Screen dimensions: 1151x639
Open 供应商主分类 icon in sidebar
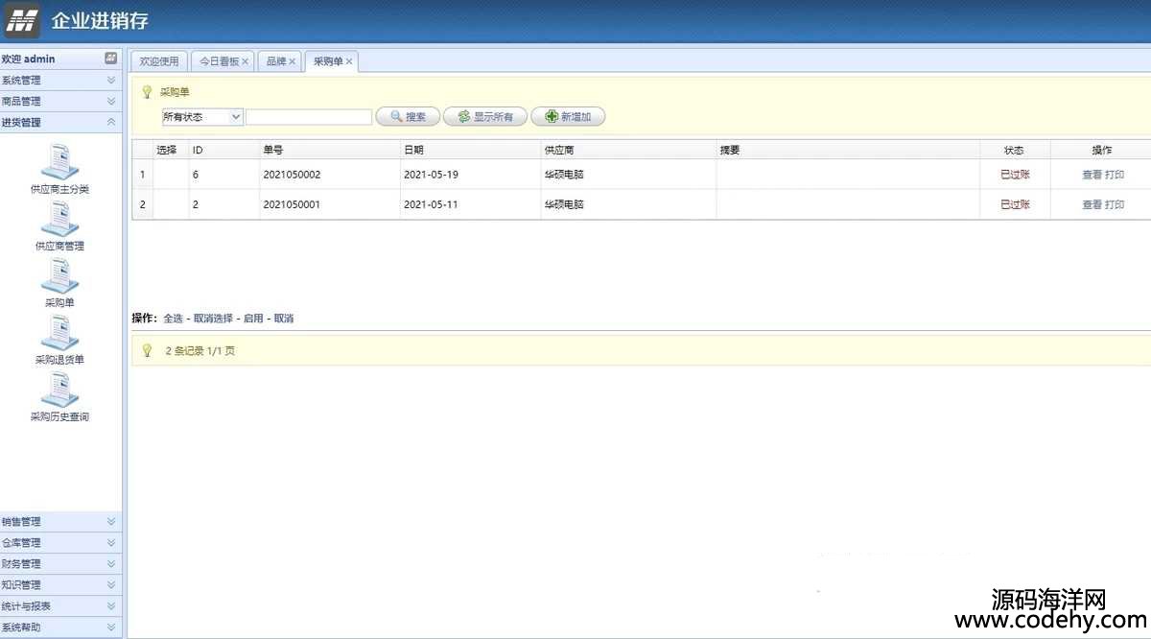pyautogui.click(x=59, y=161)
